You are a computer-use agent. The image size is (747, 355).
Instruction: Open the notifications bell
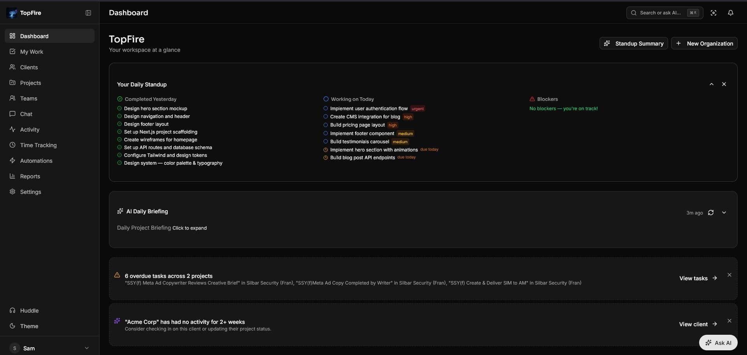pos(730,13)
